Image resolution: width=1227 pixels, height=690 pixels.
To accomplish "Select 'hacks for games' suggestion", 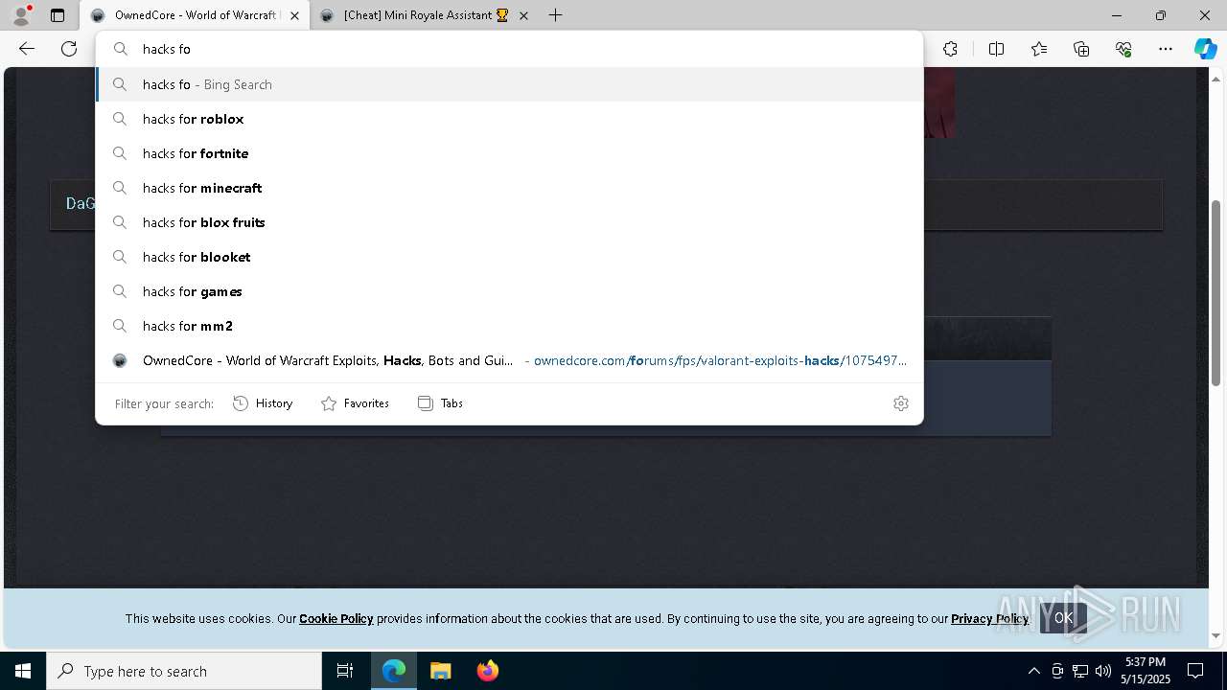I will pyautogui.click(x=509, y=291).
